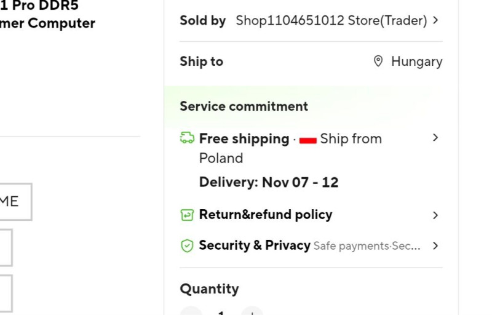
Task: Expand the Free shipping details arrow
Action: 435,138
